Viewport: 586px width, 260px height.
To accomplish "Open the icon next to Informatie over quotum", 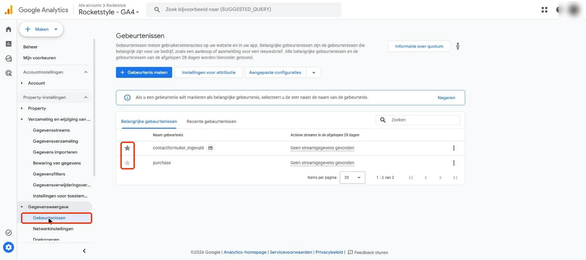I will [458, 46].
